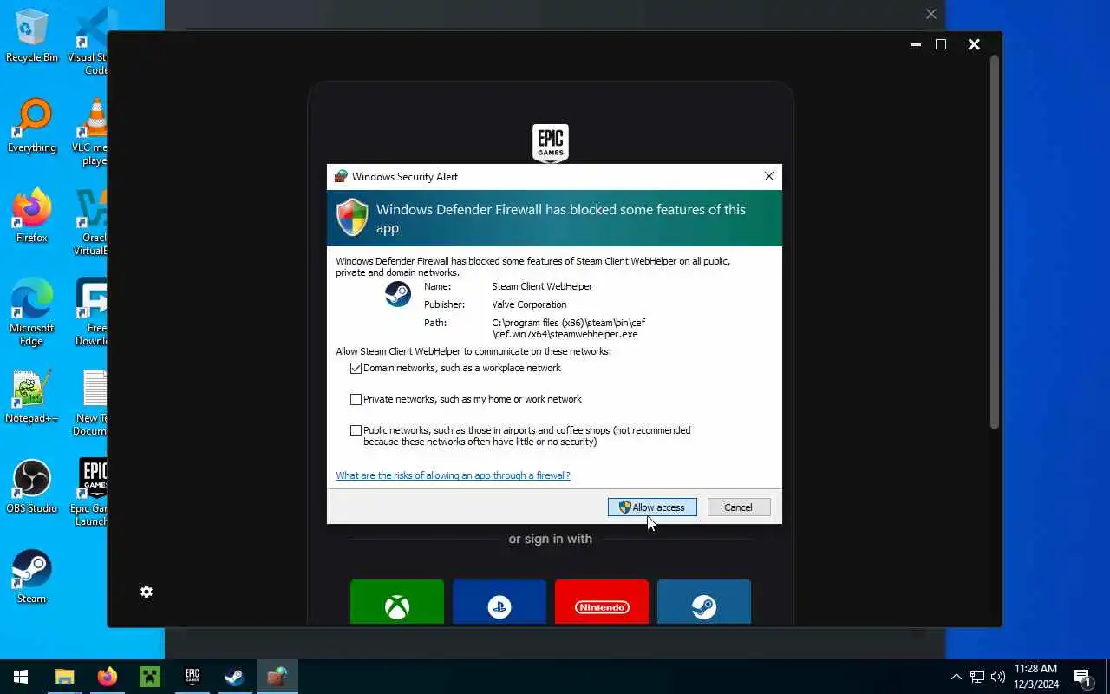Sign in with Steam button
The width and height of the screenshot is (1110, 694).
(x=704, y=602)
